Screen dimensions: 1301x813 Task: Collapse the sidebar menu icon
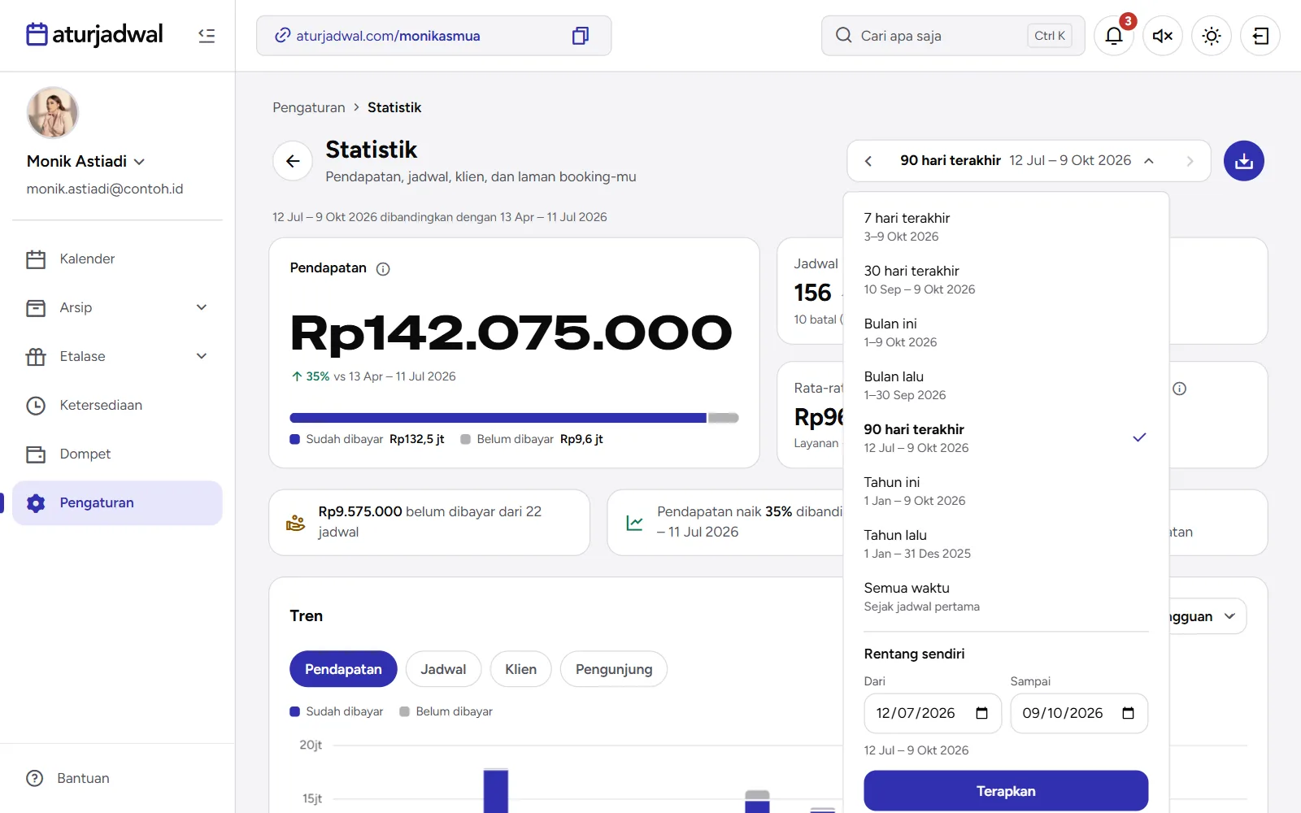point(207,36)
